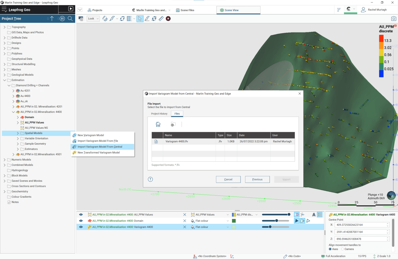Screen dimensions: 398x259
Task: Select the ruler measurement tool in toolbar
Action: [x=161, y=18]
